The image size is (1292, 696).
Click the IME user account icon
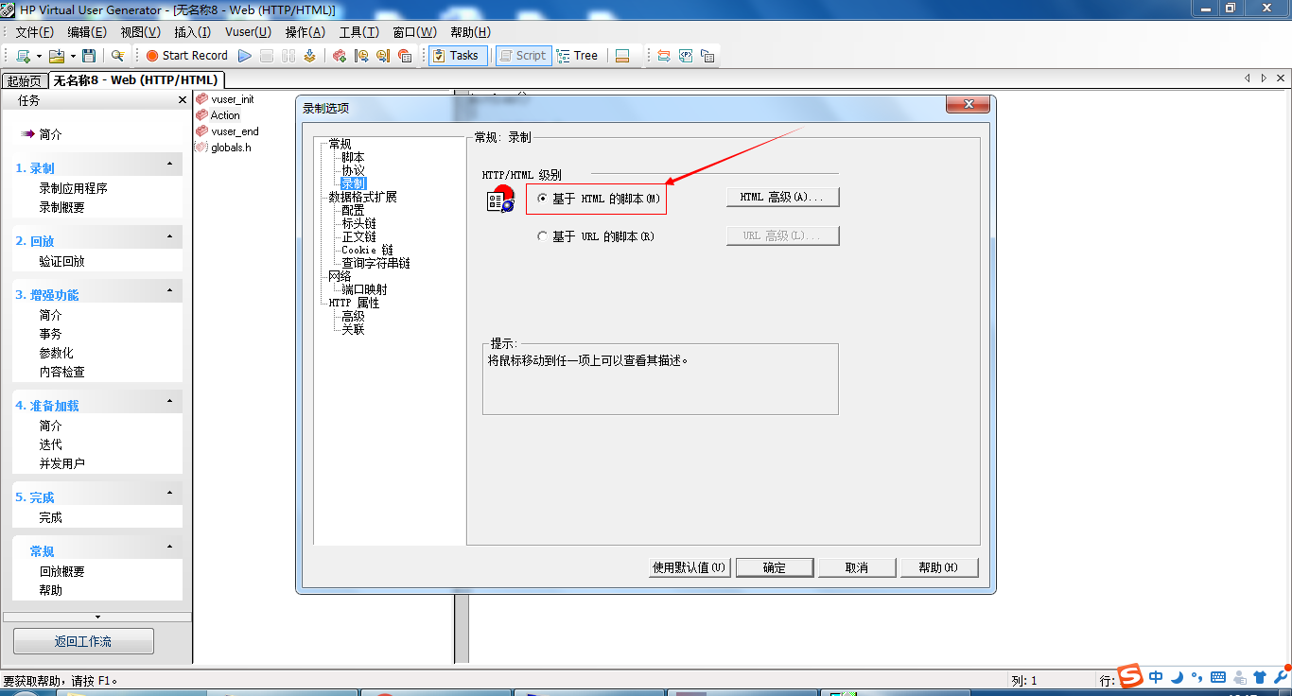pyautogui.click(x=1239, y=677)
